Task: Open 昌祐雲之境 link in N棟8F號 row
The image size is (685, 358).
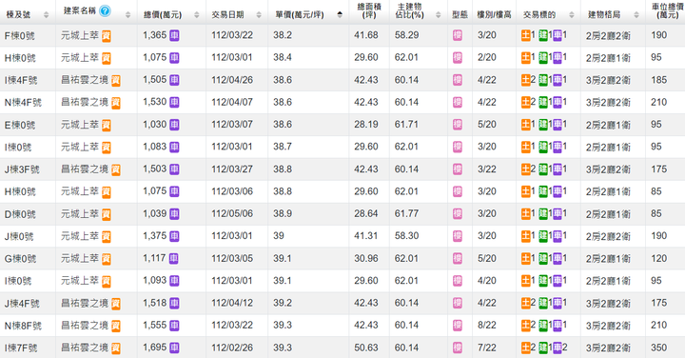Action: pos(85,326)
